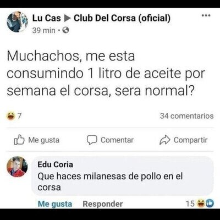220x220 pixels.
Task: Open Club Del Corsa (oficial) group
Action: coord(122,18)
